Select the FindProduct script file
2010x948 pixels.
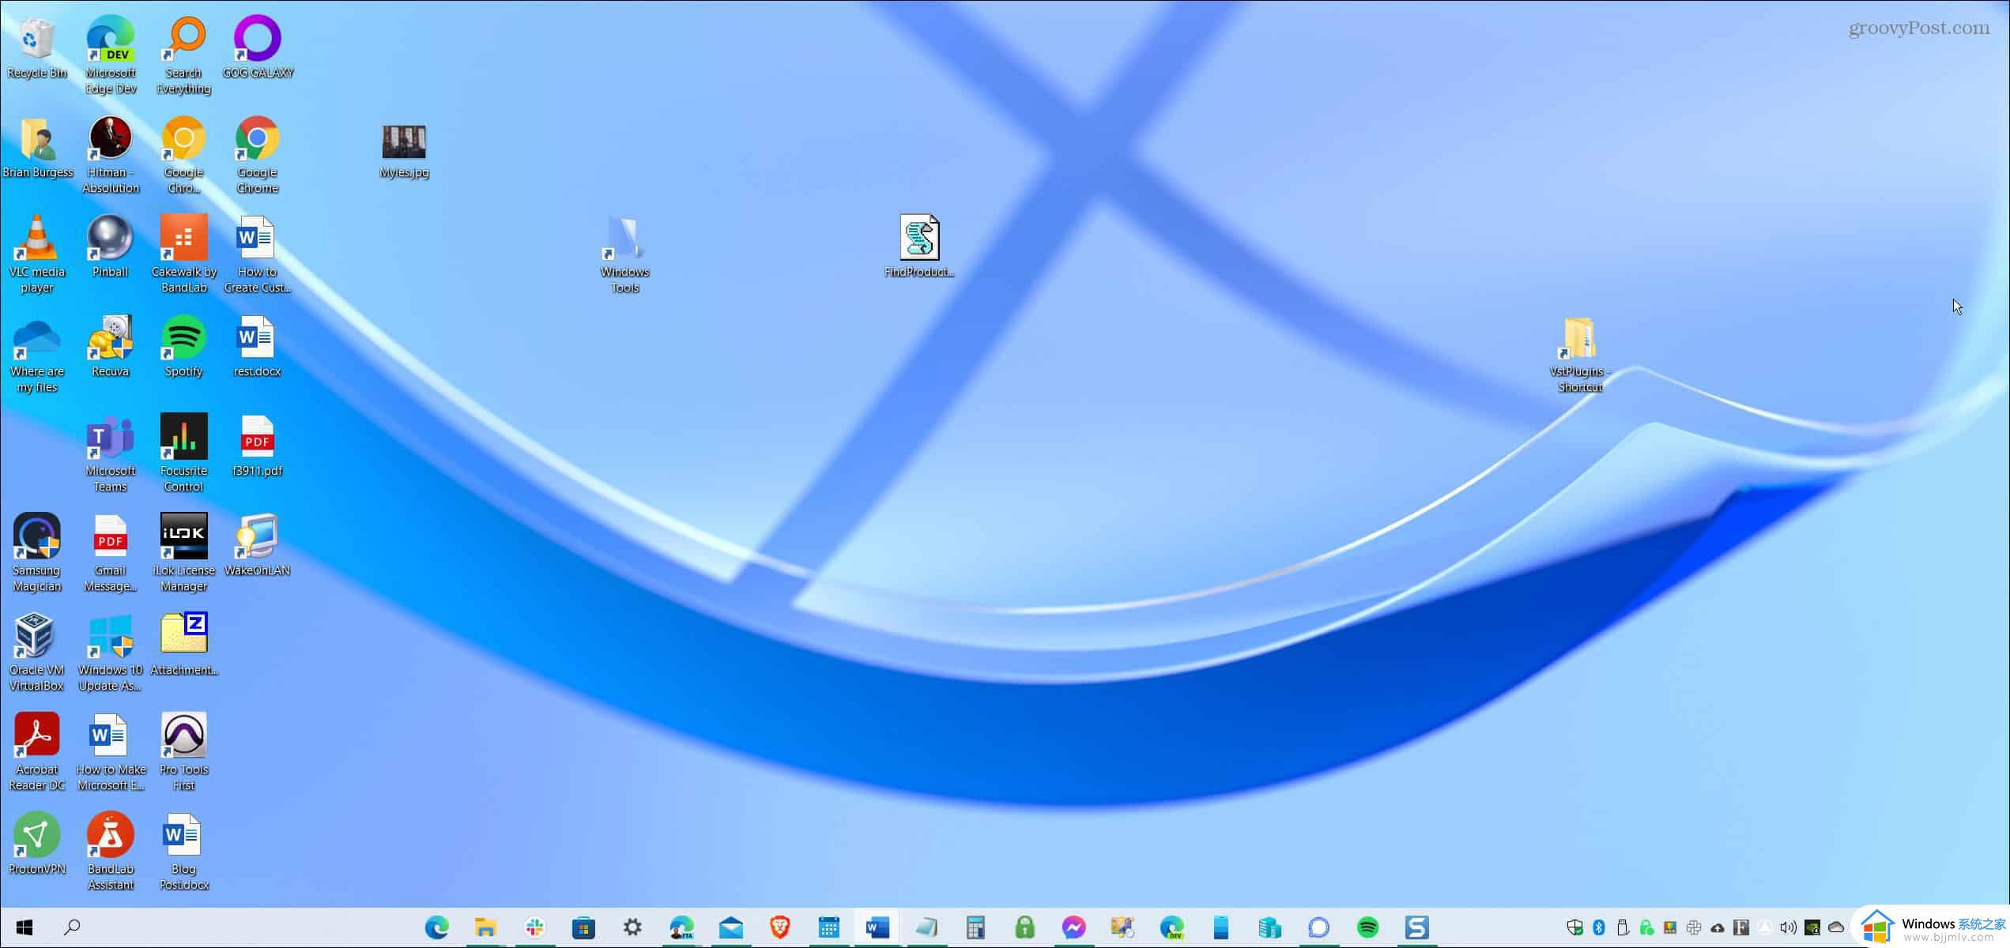coord(919,246)
